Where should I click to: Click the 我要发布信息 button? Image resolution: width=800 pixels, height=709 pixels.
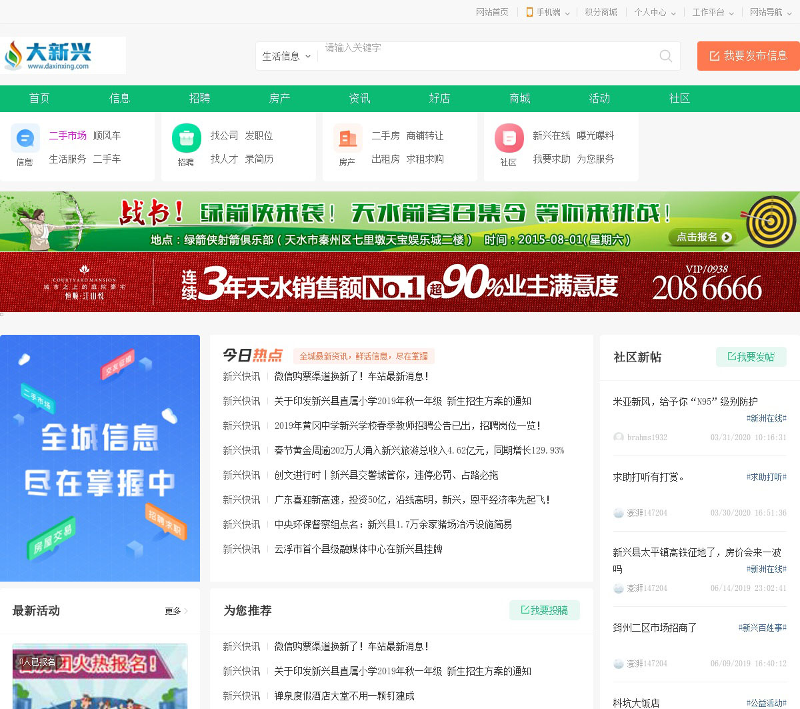click(x=748, y=56)
